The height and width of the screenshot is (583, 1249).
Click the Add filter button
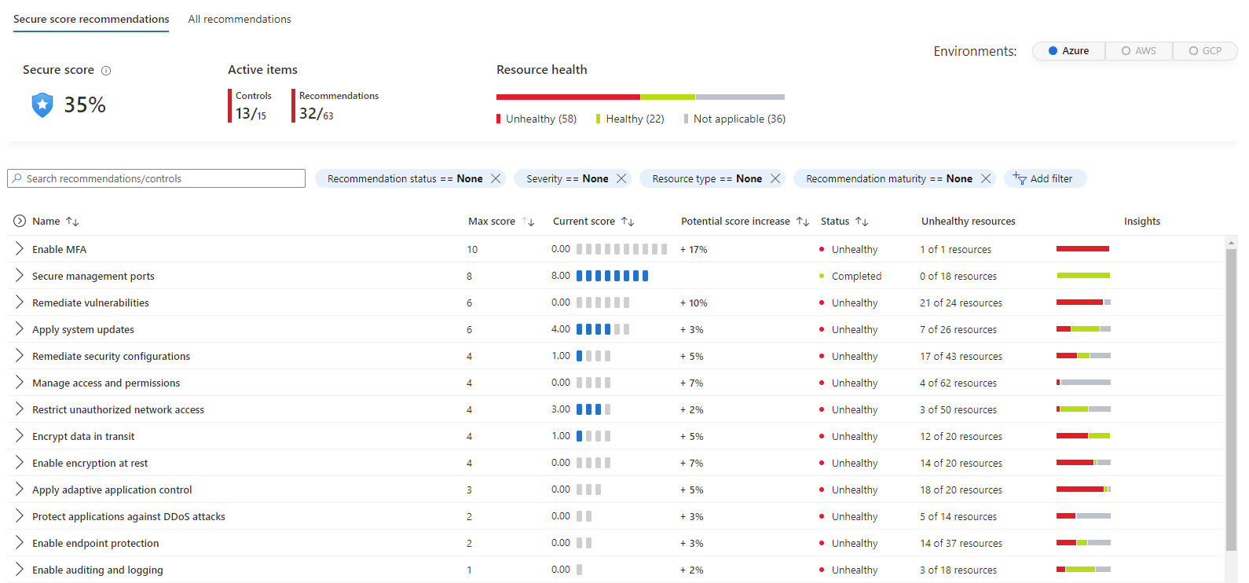(x=1045, y=178)
